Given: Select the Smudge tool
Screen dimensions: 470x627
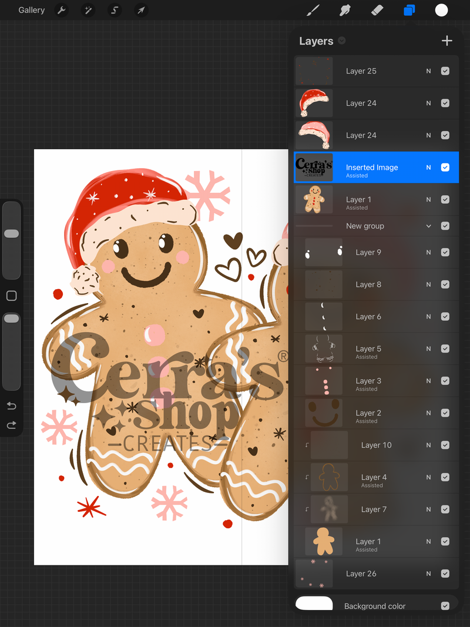Looking at the screenshot, I should pos(345,10).
